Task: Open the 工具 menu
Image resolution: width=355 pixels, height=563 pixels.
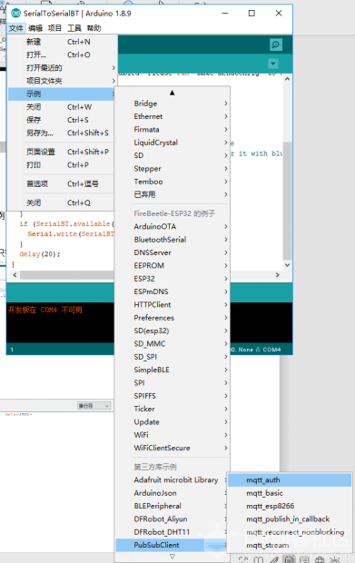Action: click(x=74, y=28)
